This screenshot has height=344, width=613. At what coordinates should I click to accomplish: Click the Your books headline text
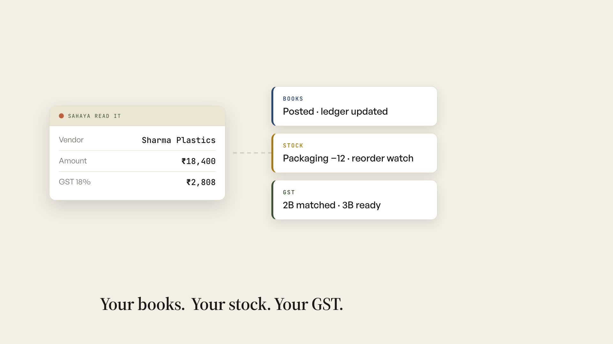pyautogui.click(x=142, y=304)
